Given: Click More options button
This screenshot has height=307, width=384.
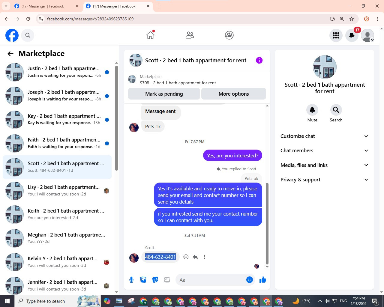Looking at the screenshot, I should [x=234, y=94].
